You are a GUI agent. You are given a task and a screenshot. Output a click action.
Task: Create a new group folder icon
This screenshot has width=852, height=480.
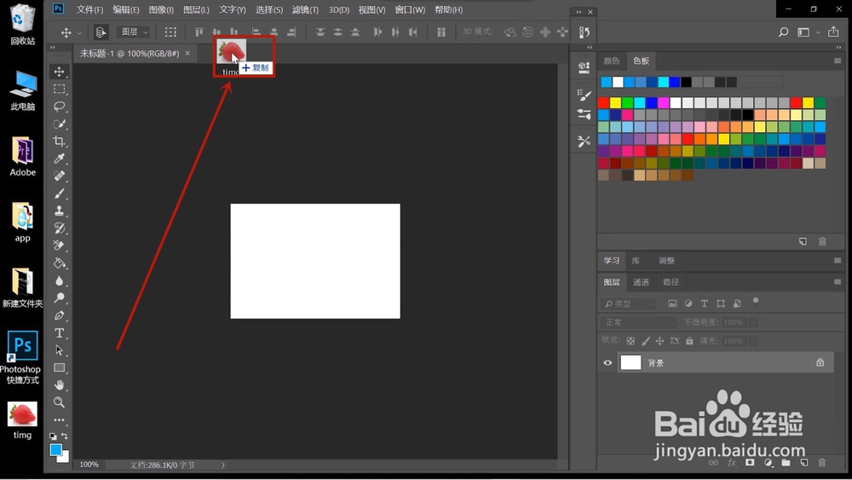(786, 463)
